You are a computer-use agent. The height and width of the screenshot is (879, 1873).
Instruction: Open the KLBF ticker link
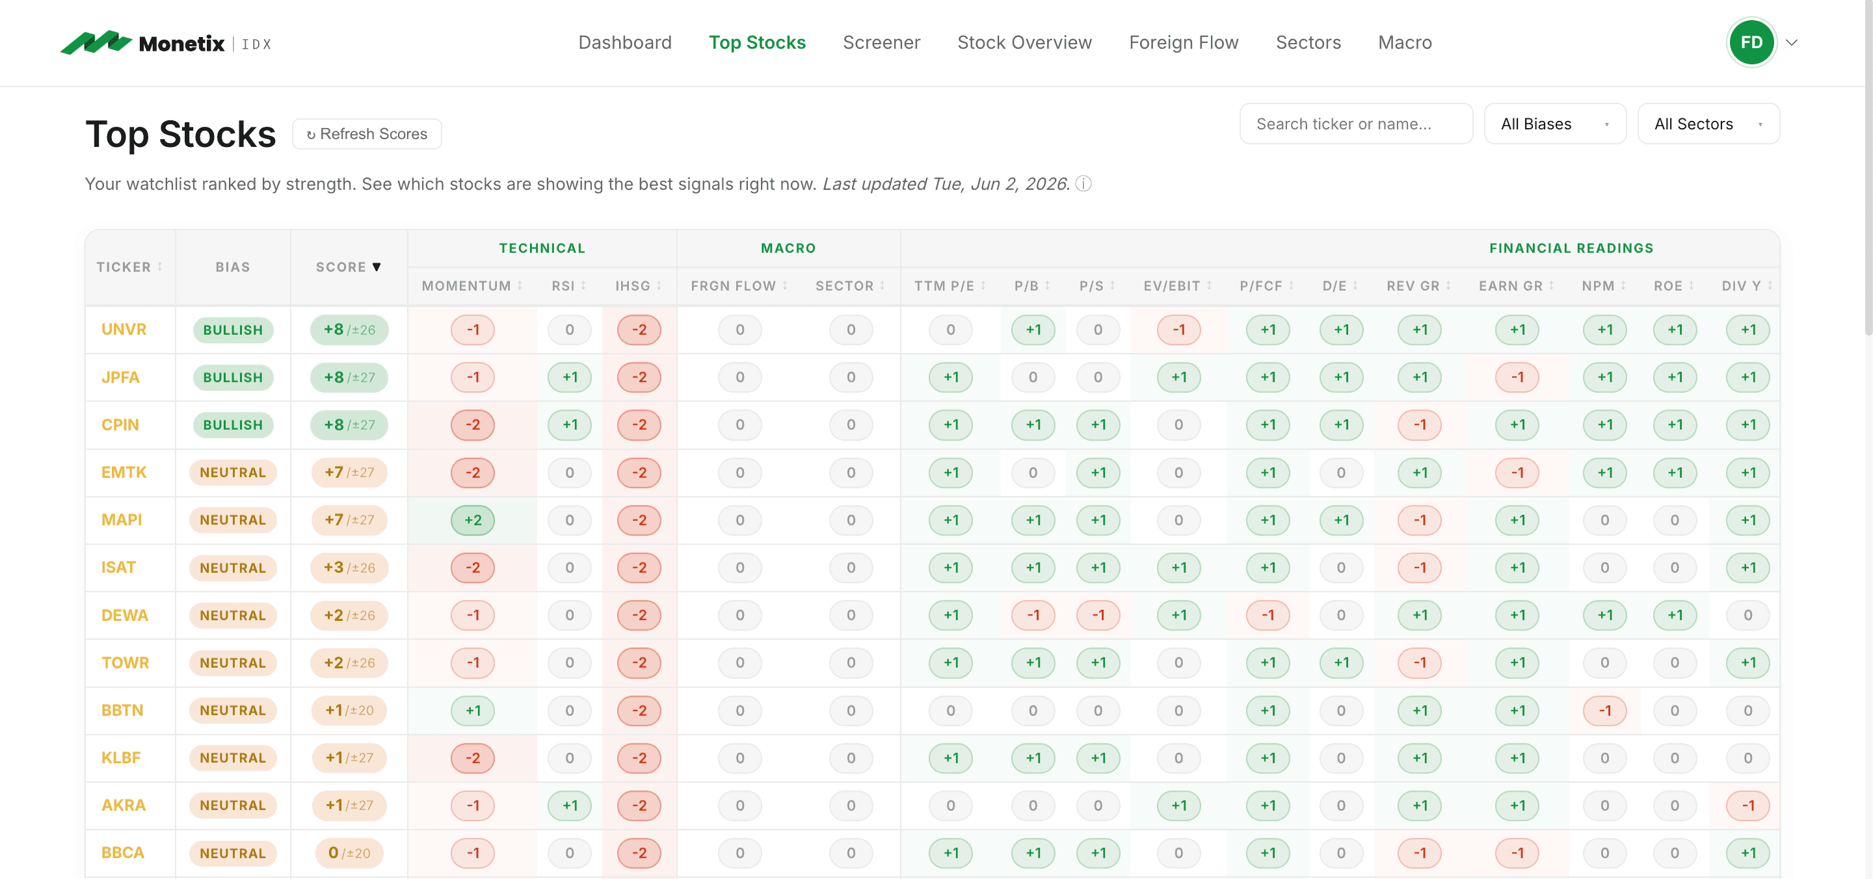click(x=121, y=757)
